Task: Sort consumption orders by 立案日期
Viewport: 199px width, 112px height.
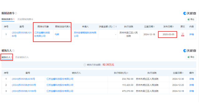Action: pos(154,26)
